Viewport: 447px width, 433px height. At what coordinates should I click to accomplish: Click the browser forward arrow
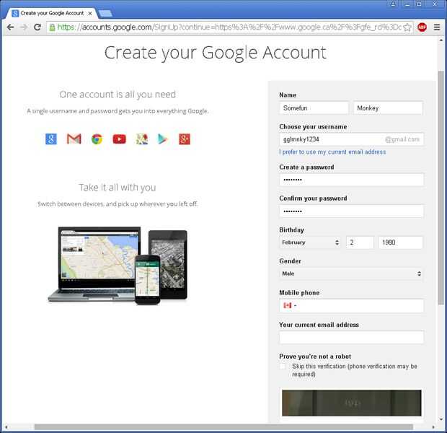(x=25, y=27)
